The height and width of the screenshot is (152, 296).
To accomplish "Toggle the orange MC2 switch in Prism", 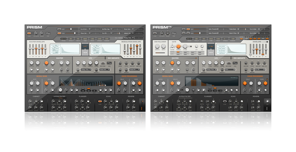I will tap(59, 33).
